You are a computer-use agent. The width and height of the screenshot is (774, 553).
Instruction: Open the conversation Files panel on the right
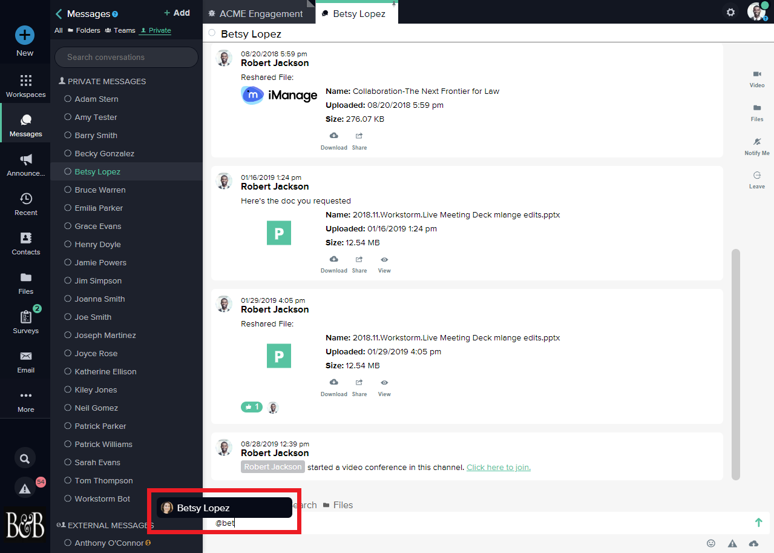(757, 113)
